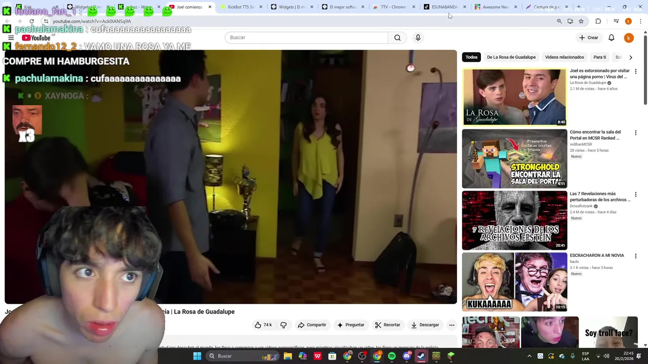
Task: Open options for Stronghold video
Action: [x=635, y=132]
